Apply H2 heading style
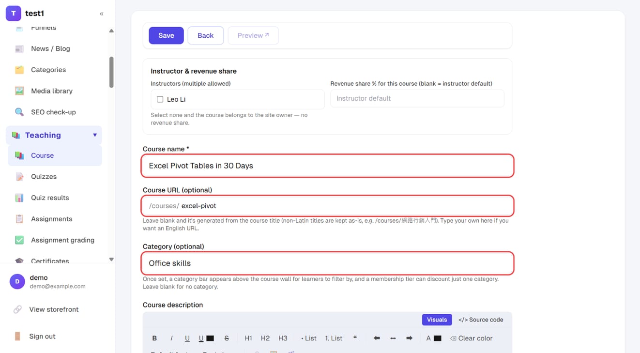Image resolution: width=640 pixels, height=353 pixels. tap(265, 338)
